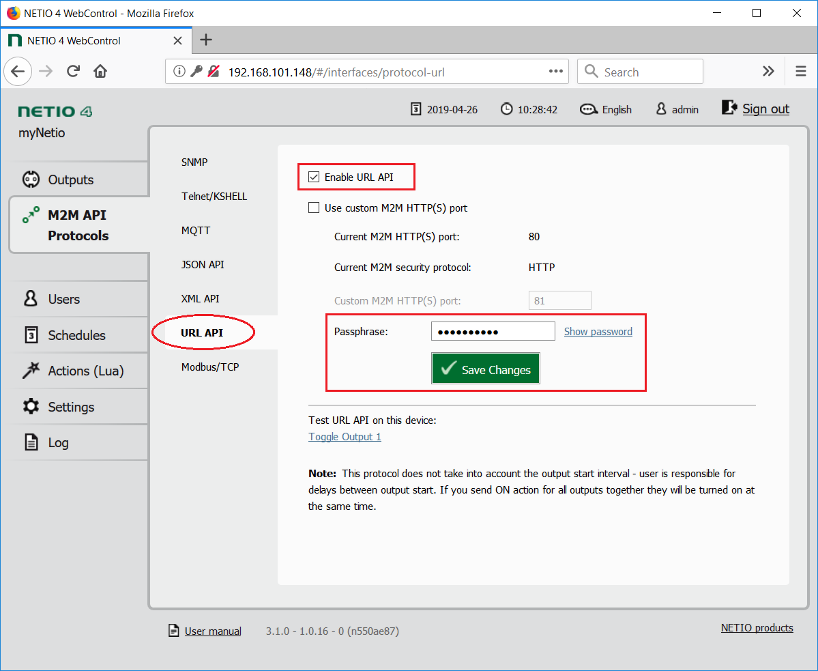The height and width of the screenshot is (671, 818).
Task: Open the Modbus/TCP tab
Action: pos(210,367)
